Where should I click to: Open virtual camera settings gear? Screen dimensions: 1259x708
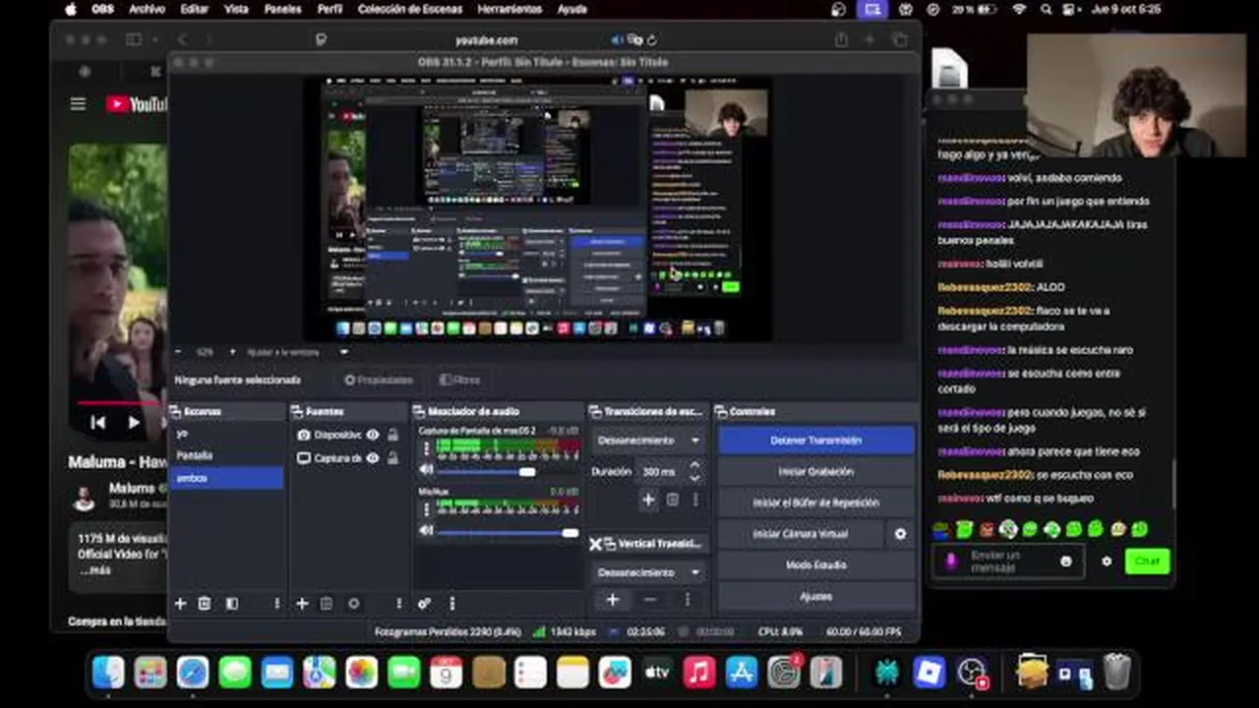click(x=900, y=534)
